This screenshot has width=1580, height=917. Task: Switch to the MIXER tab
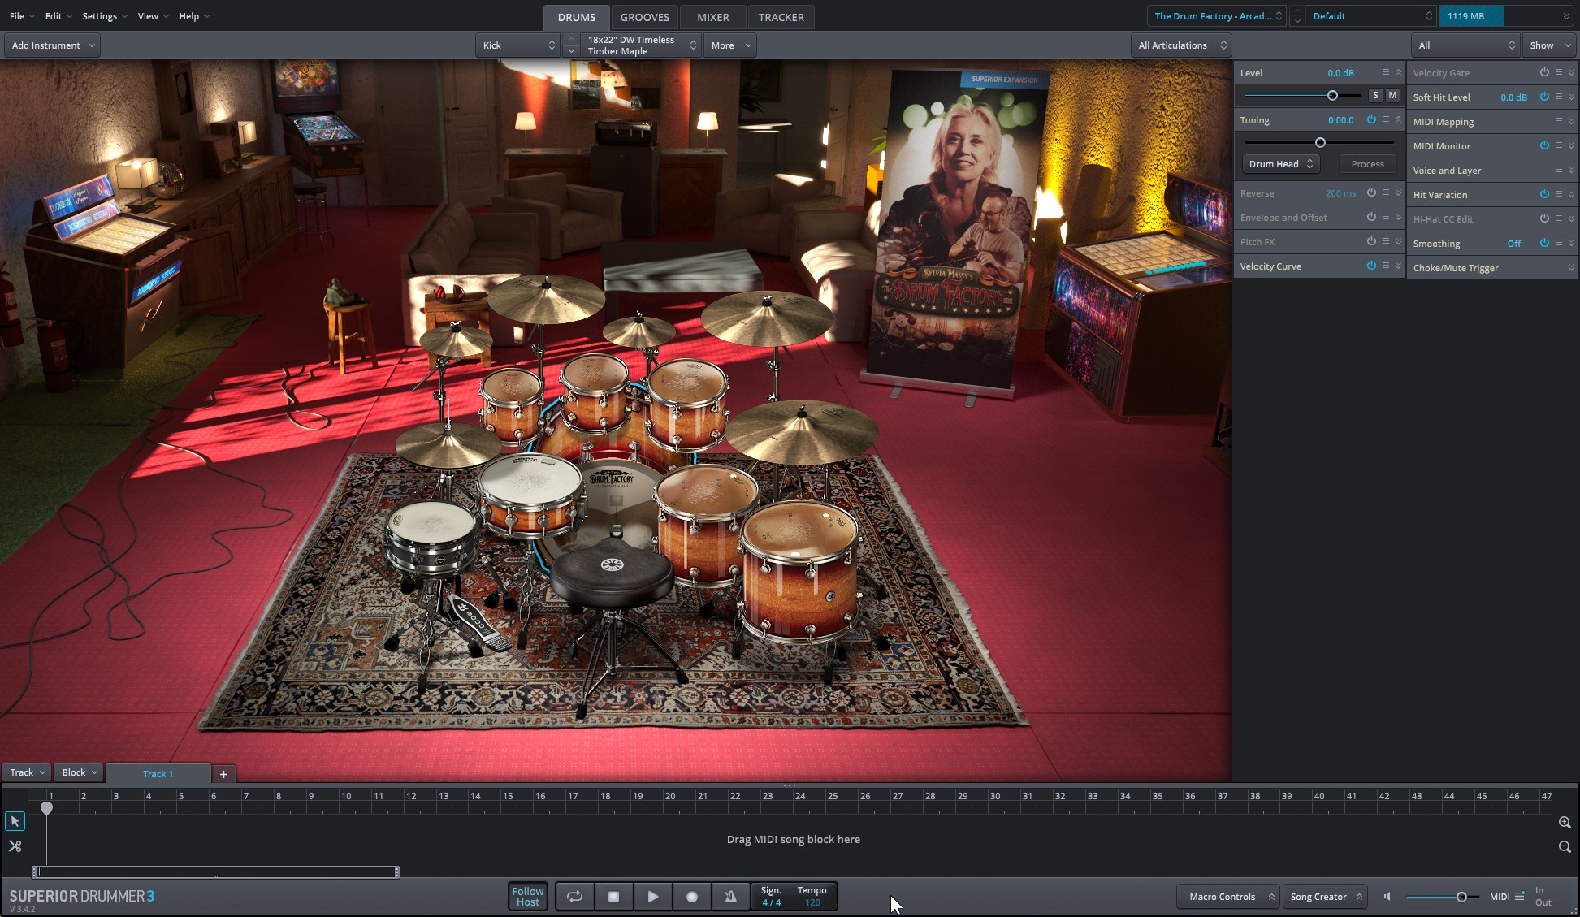pyautogui.click(x=712, y=17)
